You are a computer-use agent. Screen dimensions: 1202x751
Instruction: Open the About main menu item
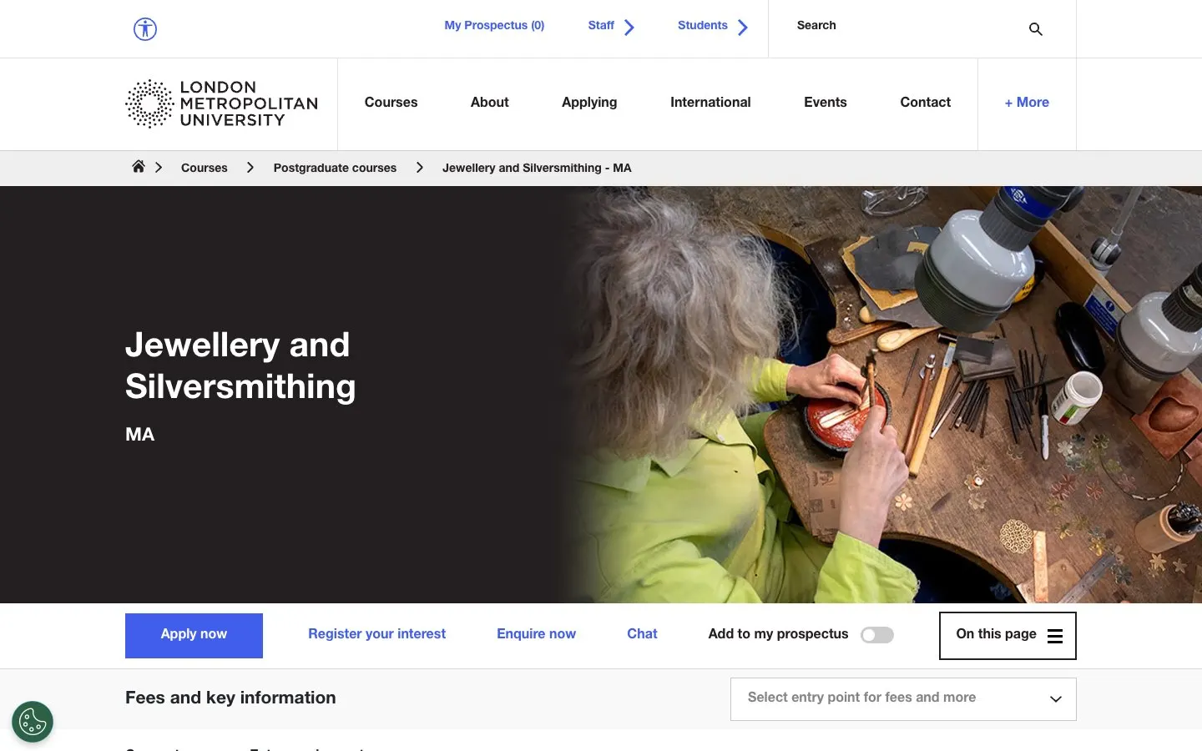pos(489,103)
